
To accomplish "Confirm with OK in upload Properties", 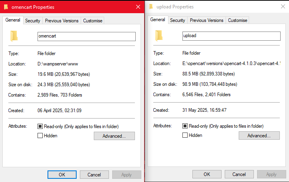I will click(x=207, y=174).
